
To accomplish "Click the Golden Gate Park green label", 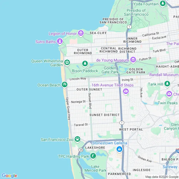I will point(110,70).
